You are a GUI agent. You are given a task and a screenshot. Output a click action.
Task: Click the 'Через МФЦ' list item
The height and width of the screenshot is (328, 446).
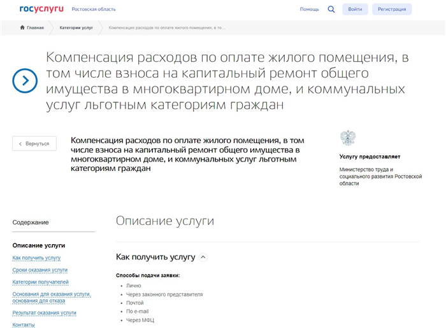click(x=140, y=320)
